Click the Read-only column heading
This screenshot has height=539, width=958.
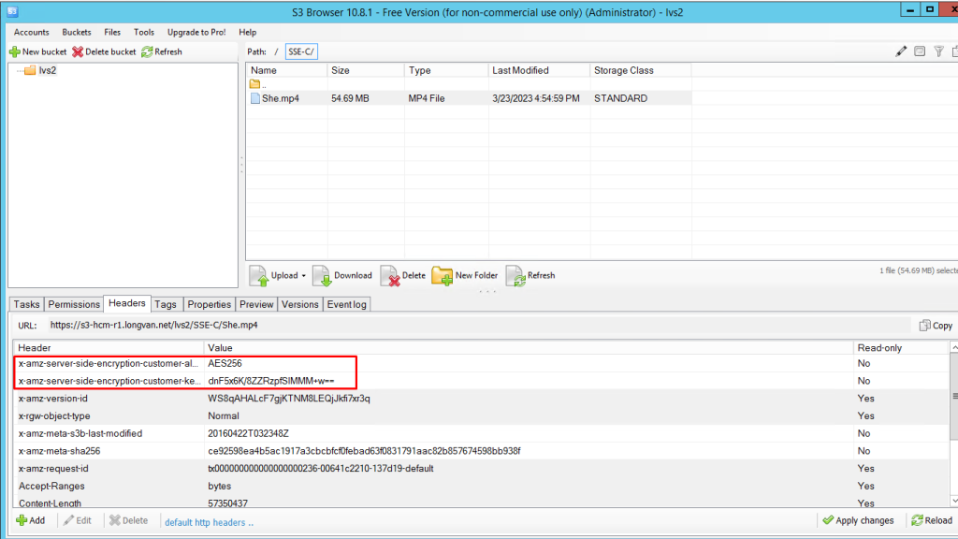pos(901,348)
